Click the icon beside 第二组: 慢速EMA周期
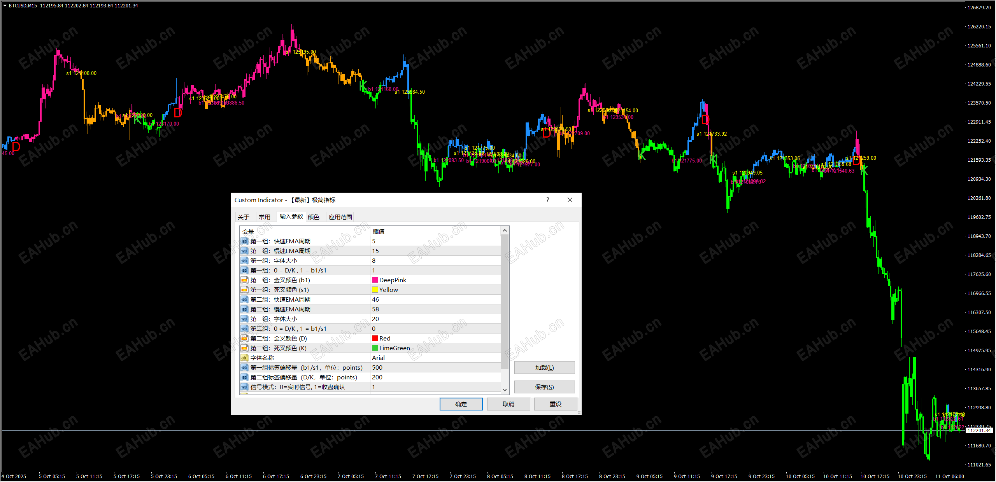Screen dimensions: 996x482 tap(244, 309)
